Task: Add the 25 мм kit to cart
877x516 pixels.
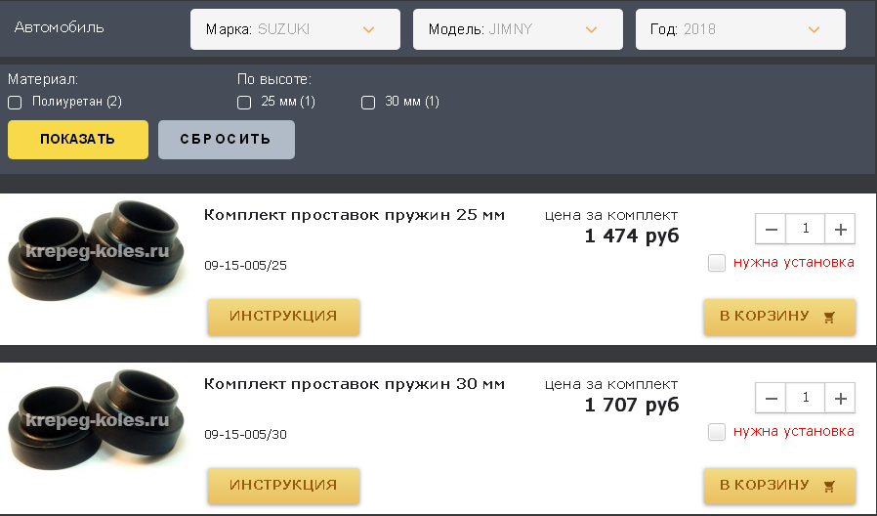Action: pos(778,317)
